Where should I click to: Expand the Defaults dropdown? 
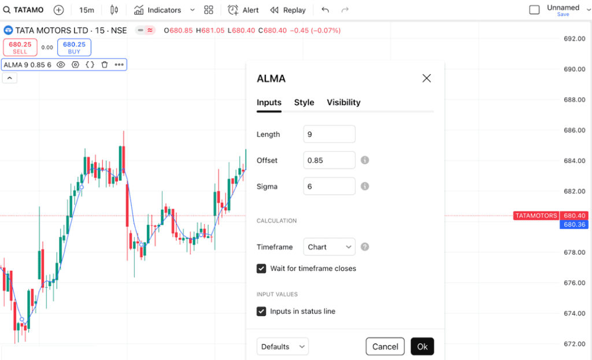pos(282,346)
